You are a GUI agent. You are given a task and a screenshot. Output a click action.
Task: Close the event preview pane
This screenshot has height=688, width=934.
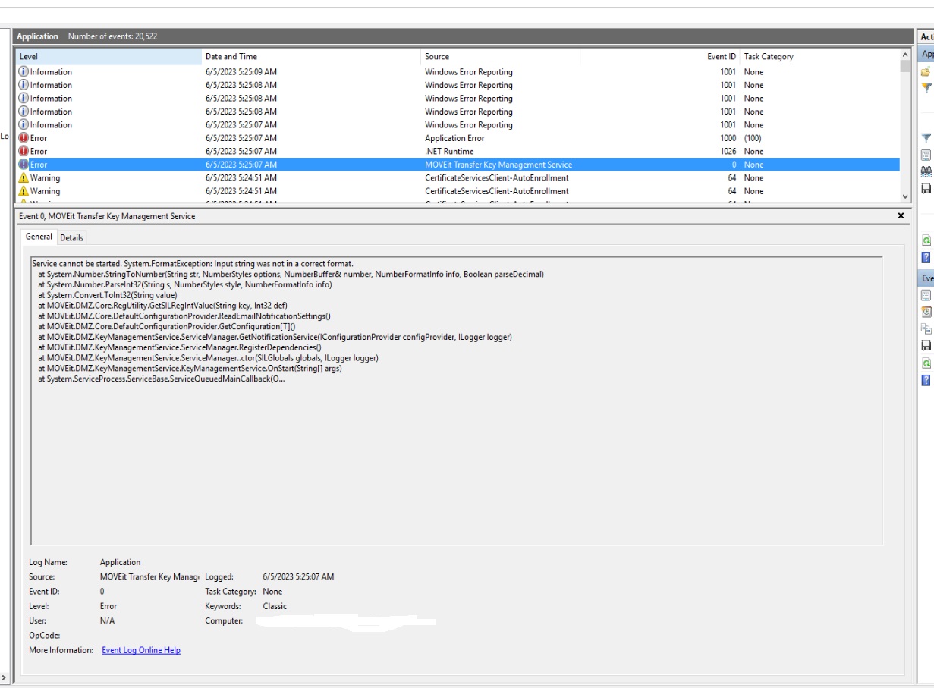[x=901, y=216]
